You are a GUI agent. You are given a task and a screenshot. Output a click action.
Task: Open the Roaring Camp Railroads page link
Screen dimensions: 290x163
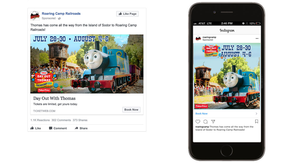click(61, 13)
